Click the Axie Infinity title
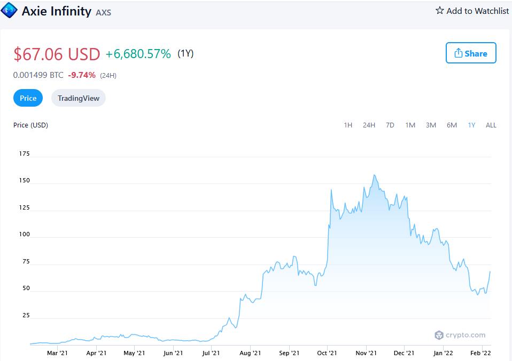This screenshot has width=512, height=361. click(57, 11)
